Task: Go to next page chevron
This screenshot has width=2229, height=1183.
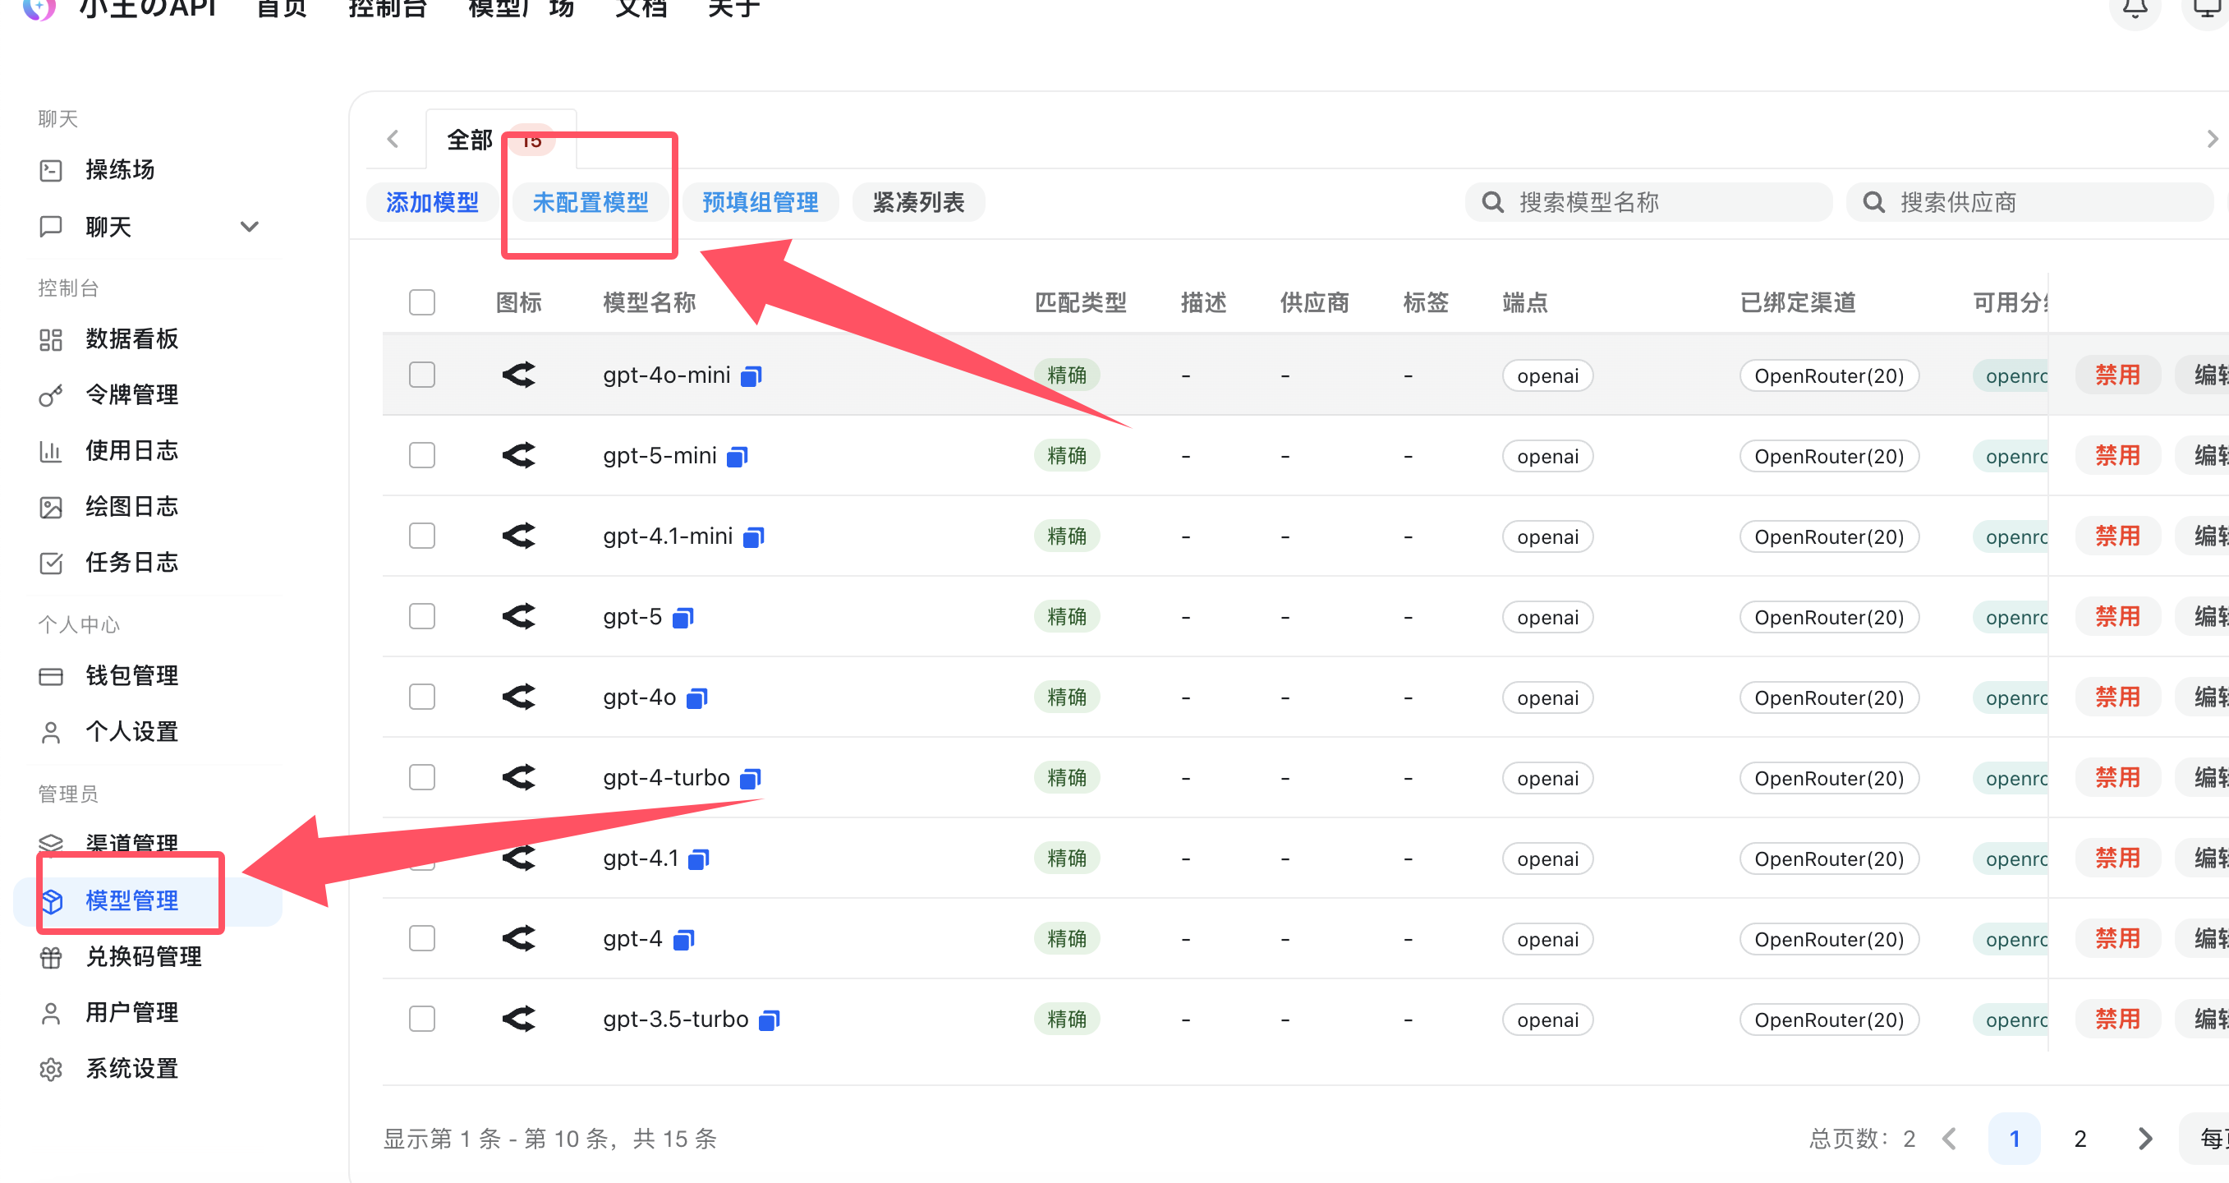Action: [x=2144, y=1138]
